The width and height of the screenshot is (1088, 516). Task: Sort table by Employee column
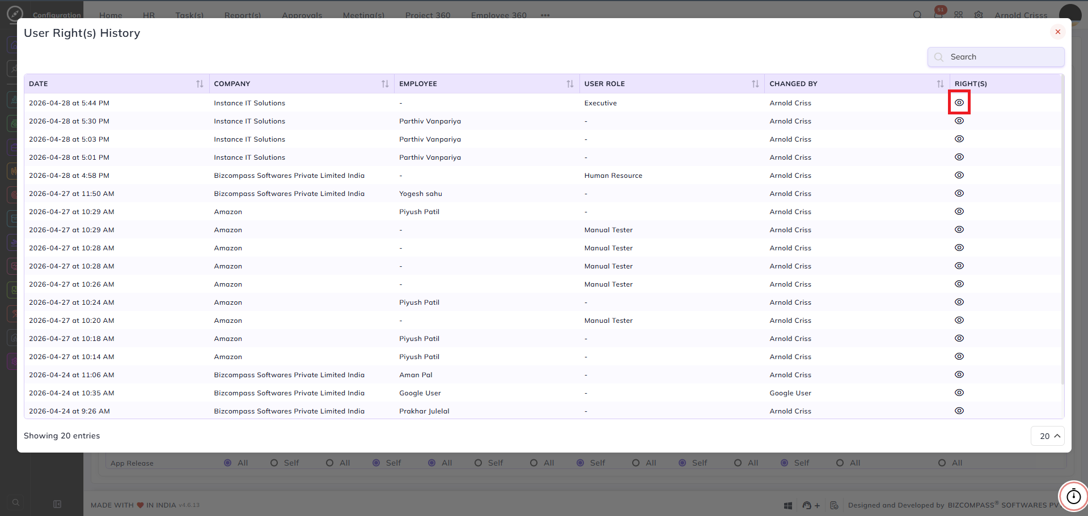click(570, 84)
